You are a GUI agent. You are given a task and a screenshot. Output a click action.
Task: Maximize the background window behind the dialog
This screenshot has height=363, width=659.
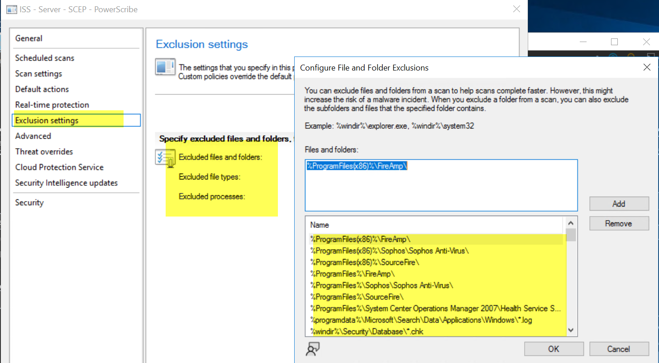pos(614,42)
